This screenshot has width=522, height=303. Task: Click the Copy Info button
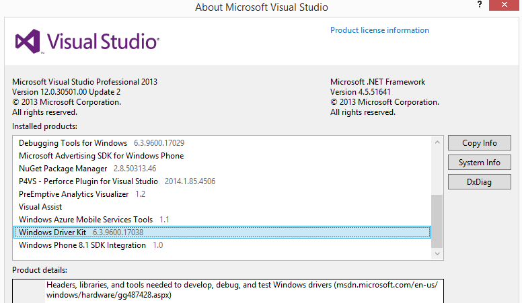tap(480, 143)
